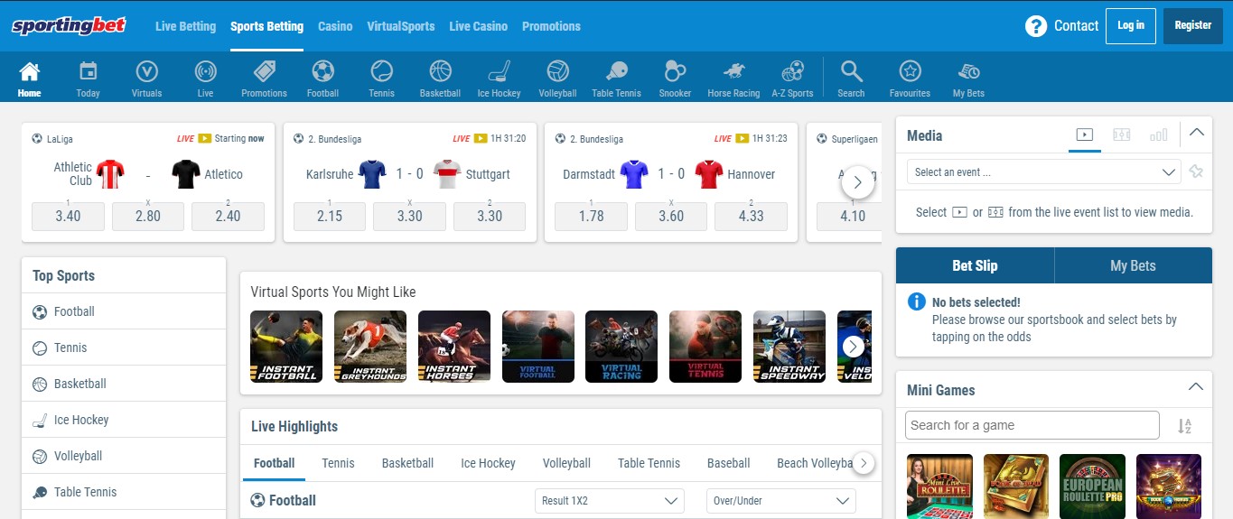Open Mini Live Roulette mini game
This screenshot has height=519, width=1233.
939,487
